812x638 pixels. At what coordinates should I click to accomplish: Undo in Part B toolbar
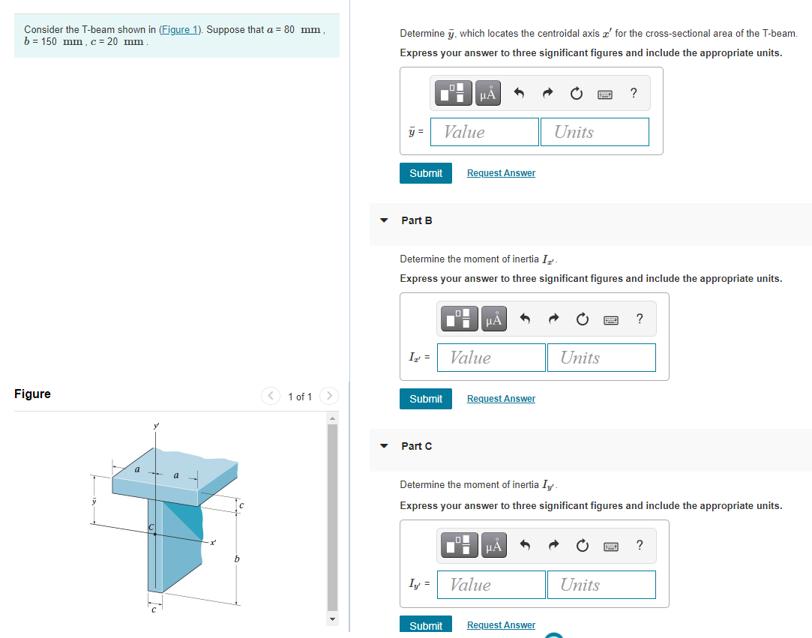(x=525, y=319)
